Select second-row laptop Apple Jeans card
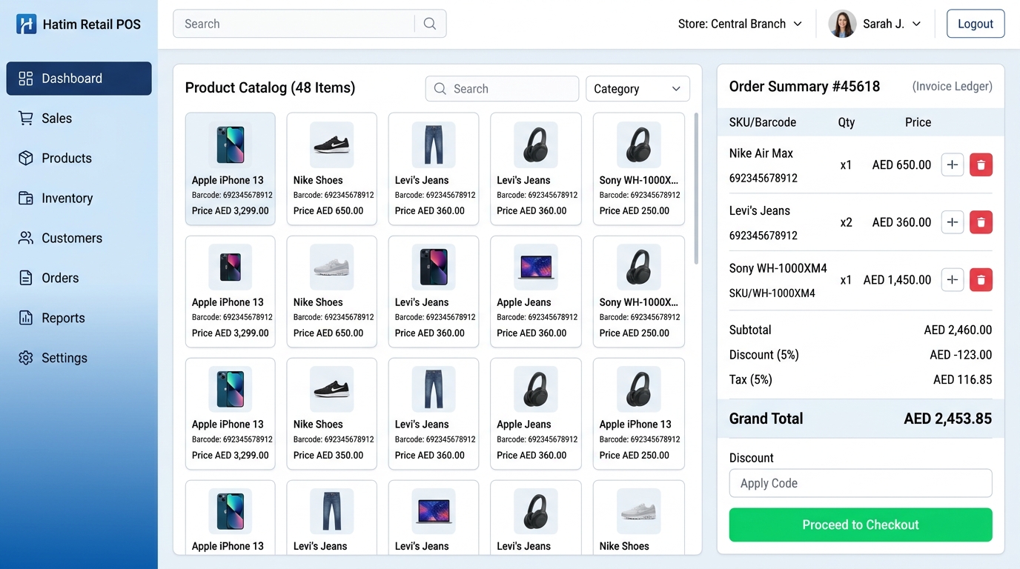Viewport: 1020px width, 569px height. (x=536, y=292)
